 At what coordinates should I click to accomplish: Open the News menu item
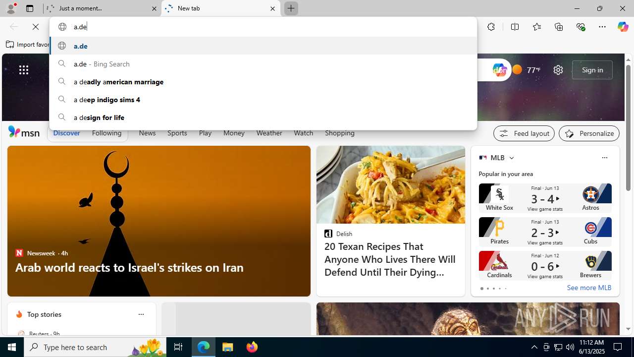point(147,133)
